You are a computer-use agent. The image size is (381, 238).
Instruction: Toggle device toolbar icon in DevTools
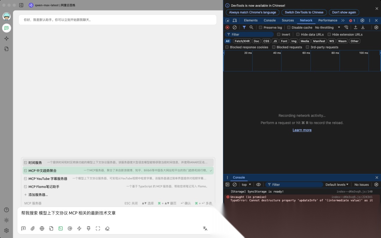[x=235, y=21]
